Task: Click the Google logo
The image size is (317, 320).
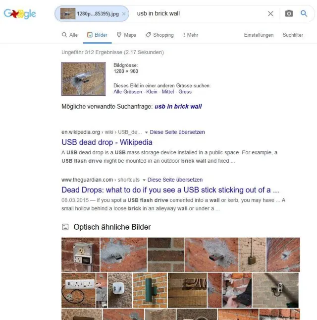Action: [x=20, y=14]
